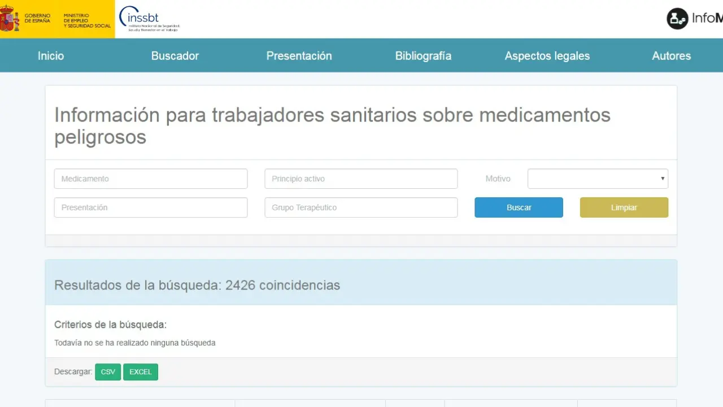Click the Gobierno de España coat of arms logo
This screenshot has height=407, width=723.
coord(10,19)
